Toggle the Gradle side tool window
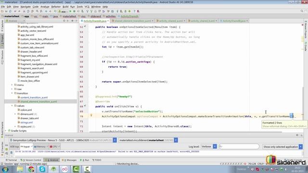Screen dimensions: 308x173 306,47
